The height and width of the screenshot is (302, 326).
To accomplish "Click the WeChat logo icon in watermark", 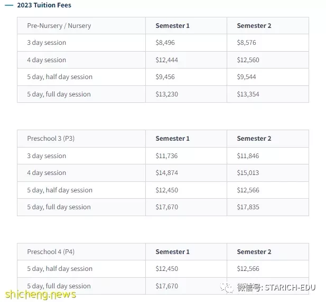I will pos(227,288).
